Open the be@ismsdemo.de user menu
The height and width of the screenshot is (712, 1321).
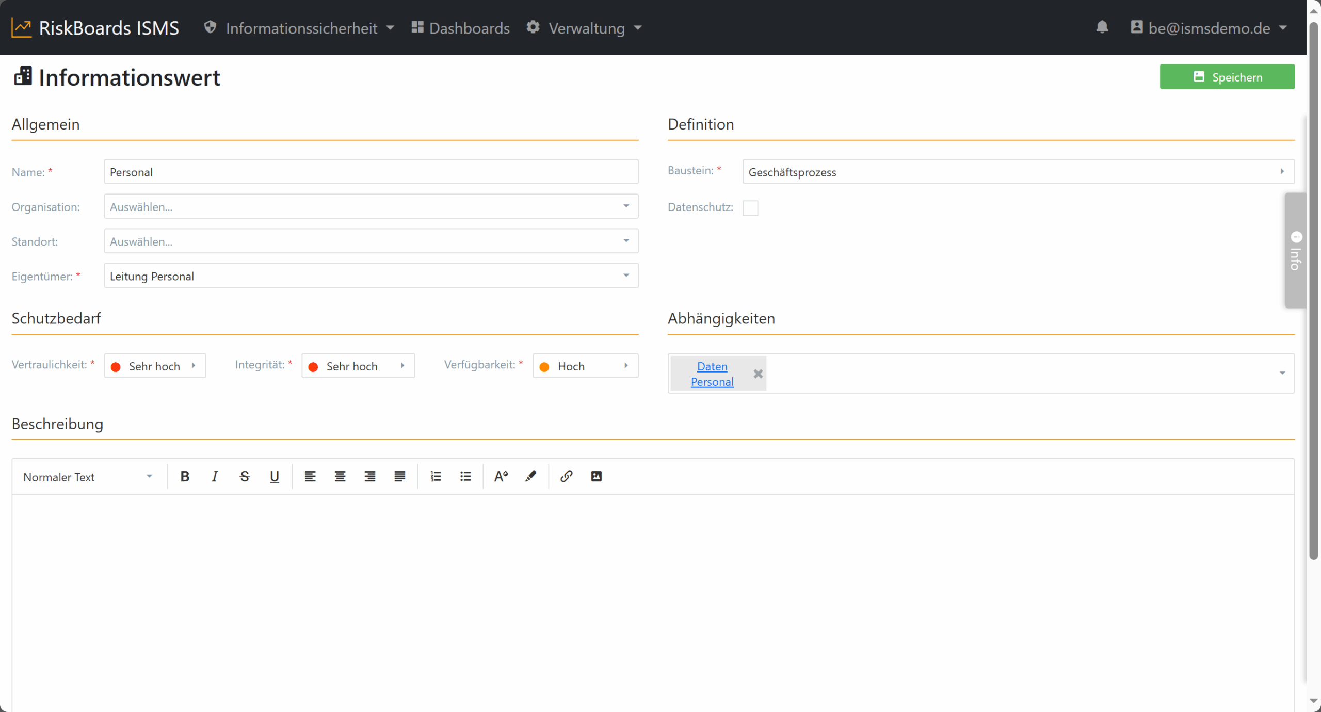coord(1209,28)
